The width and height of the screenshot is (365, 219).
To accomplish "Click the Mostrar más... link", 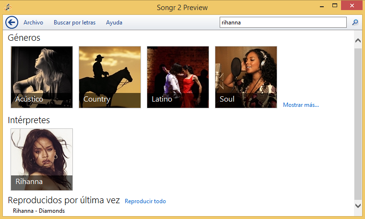I will (301, 105).
